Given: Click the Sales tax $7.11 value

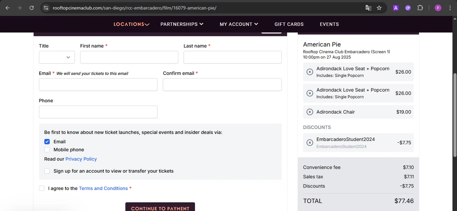Looking at the screenshot, I should (409, 177).
